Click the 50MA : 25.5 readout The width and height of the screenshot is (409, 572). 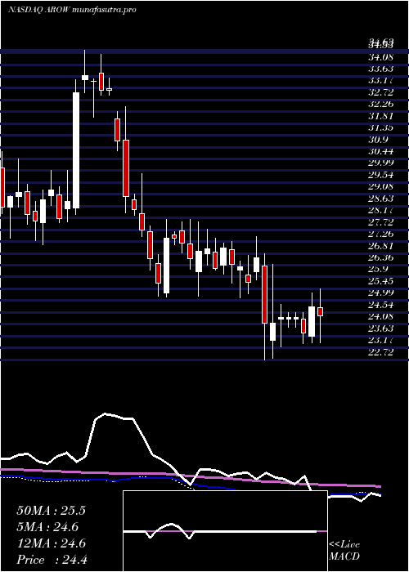click(x=51, y=511)
